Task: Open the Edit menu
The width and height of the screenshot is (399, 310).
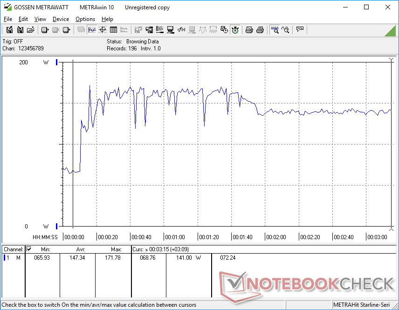Action: 23,19
